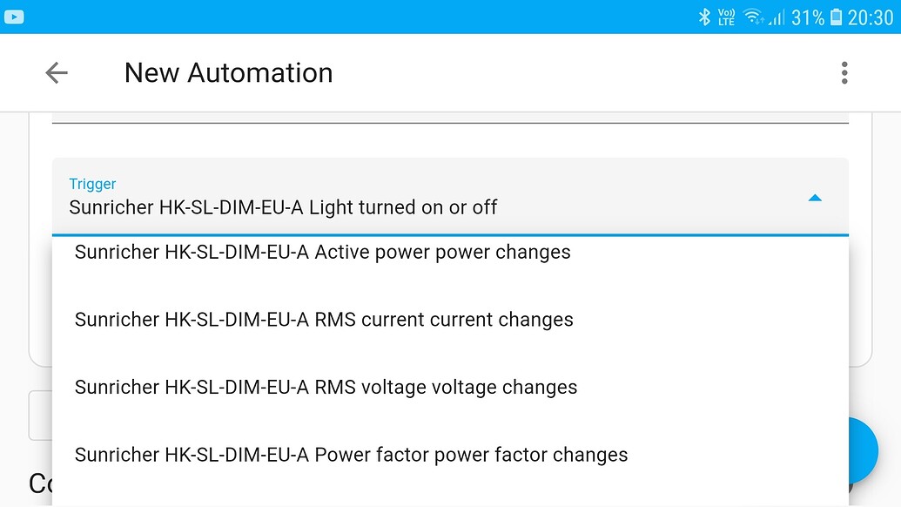Tap the battery indicator showing 31%
Image resolution: width=901 pixels, height=507 pixels.
pos(814,15)
